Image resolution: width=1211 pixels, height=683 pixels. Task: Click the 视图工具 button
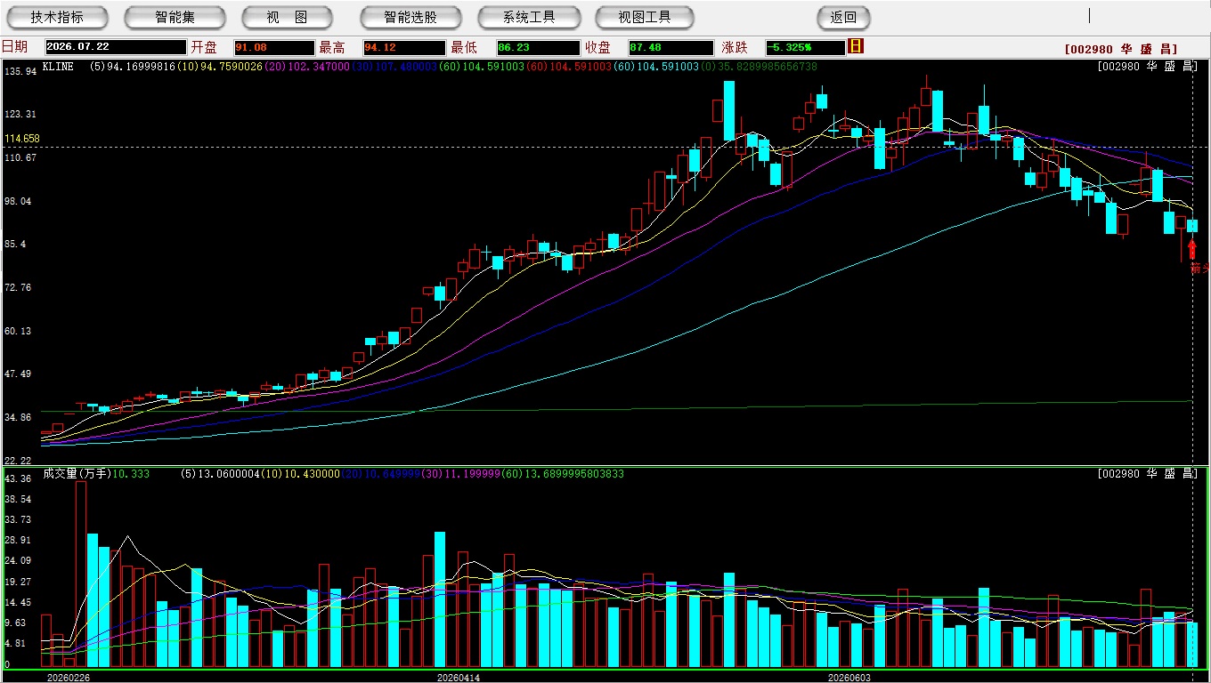[x=646, y=17]
